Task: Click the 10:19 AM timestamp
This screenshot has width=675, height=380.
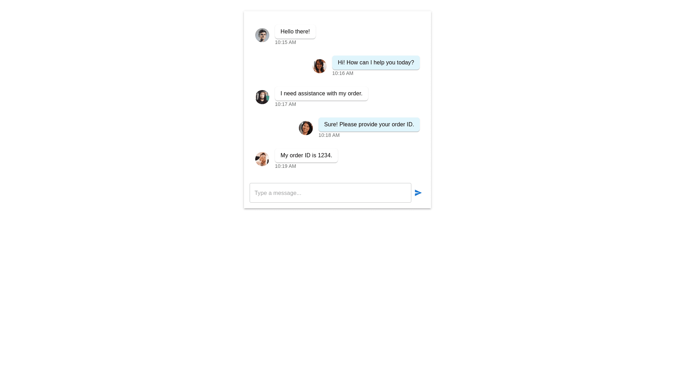Action: 285,166
